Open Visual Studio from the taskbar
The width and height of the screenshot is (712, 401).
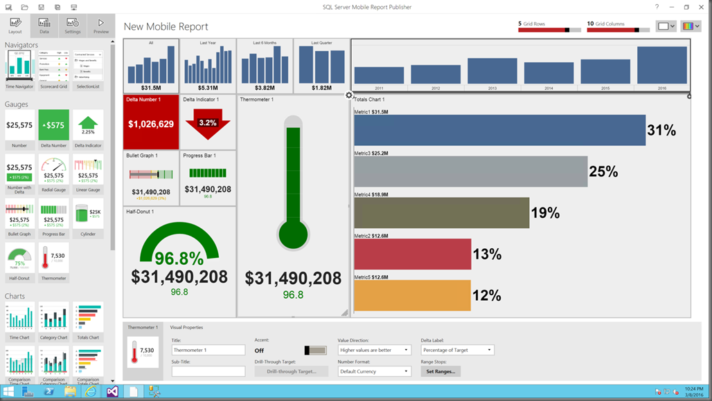[x=113, y=391]
